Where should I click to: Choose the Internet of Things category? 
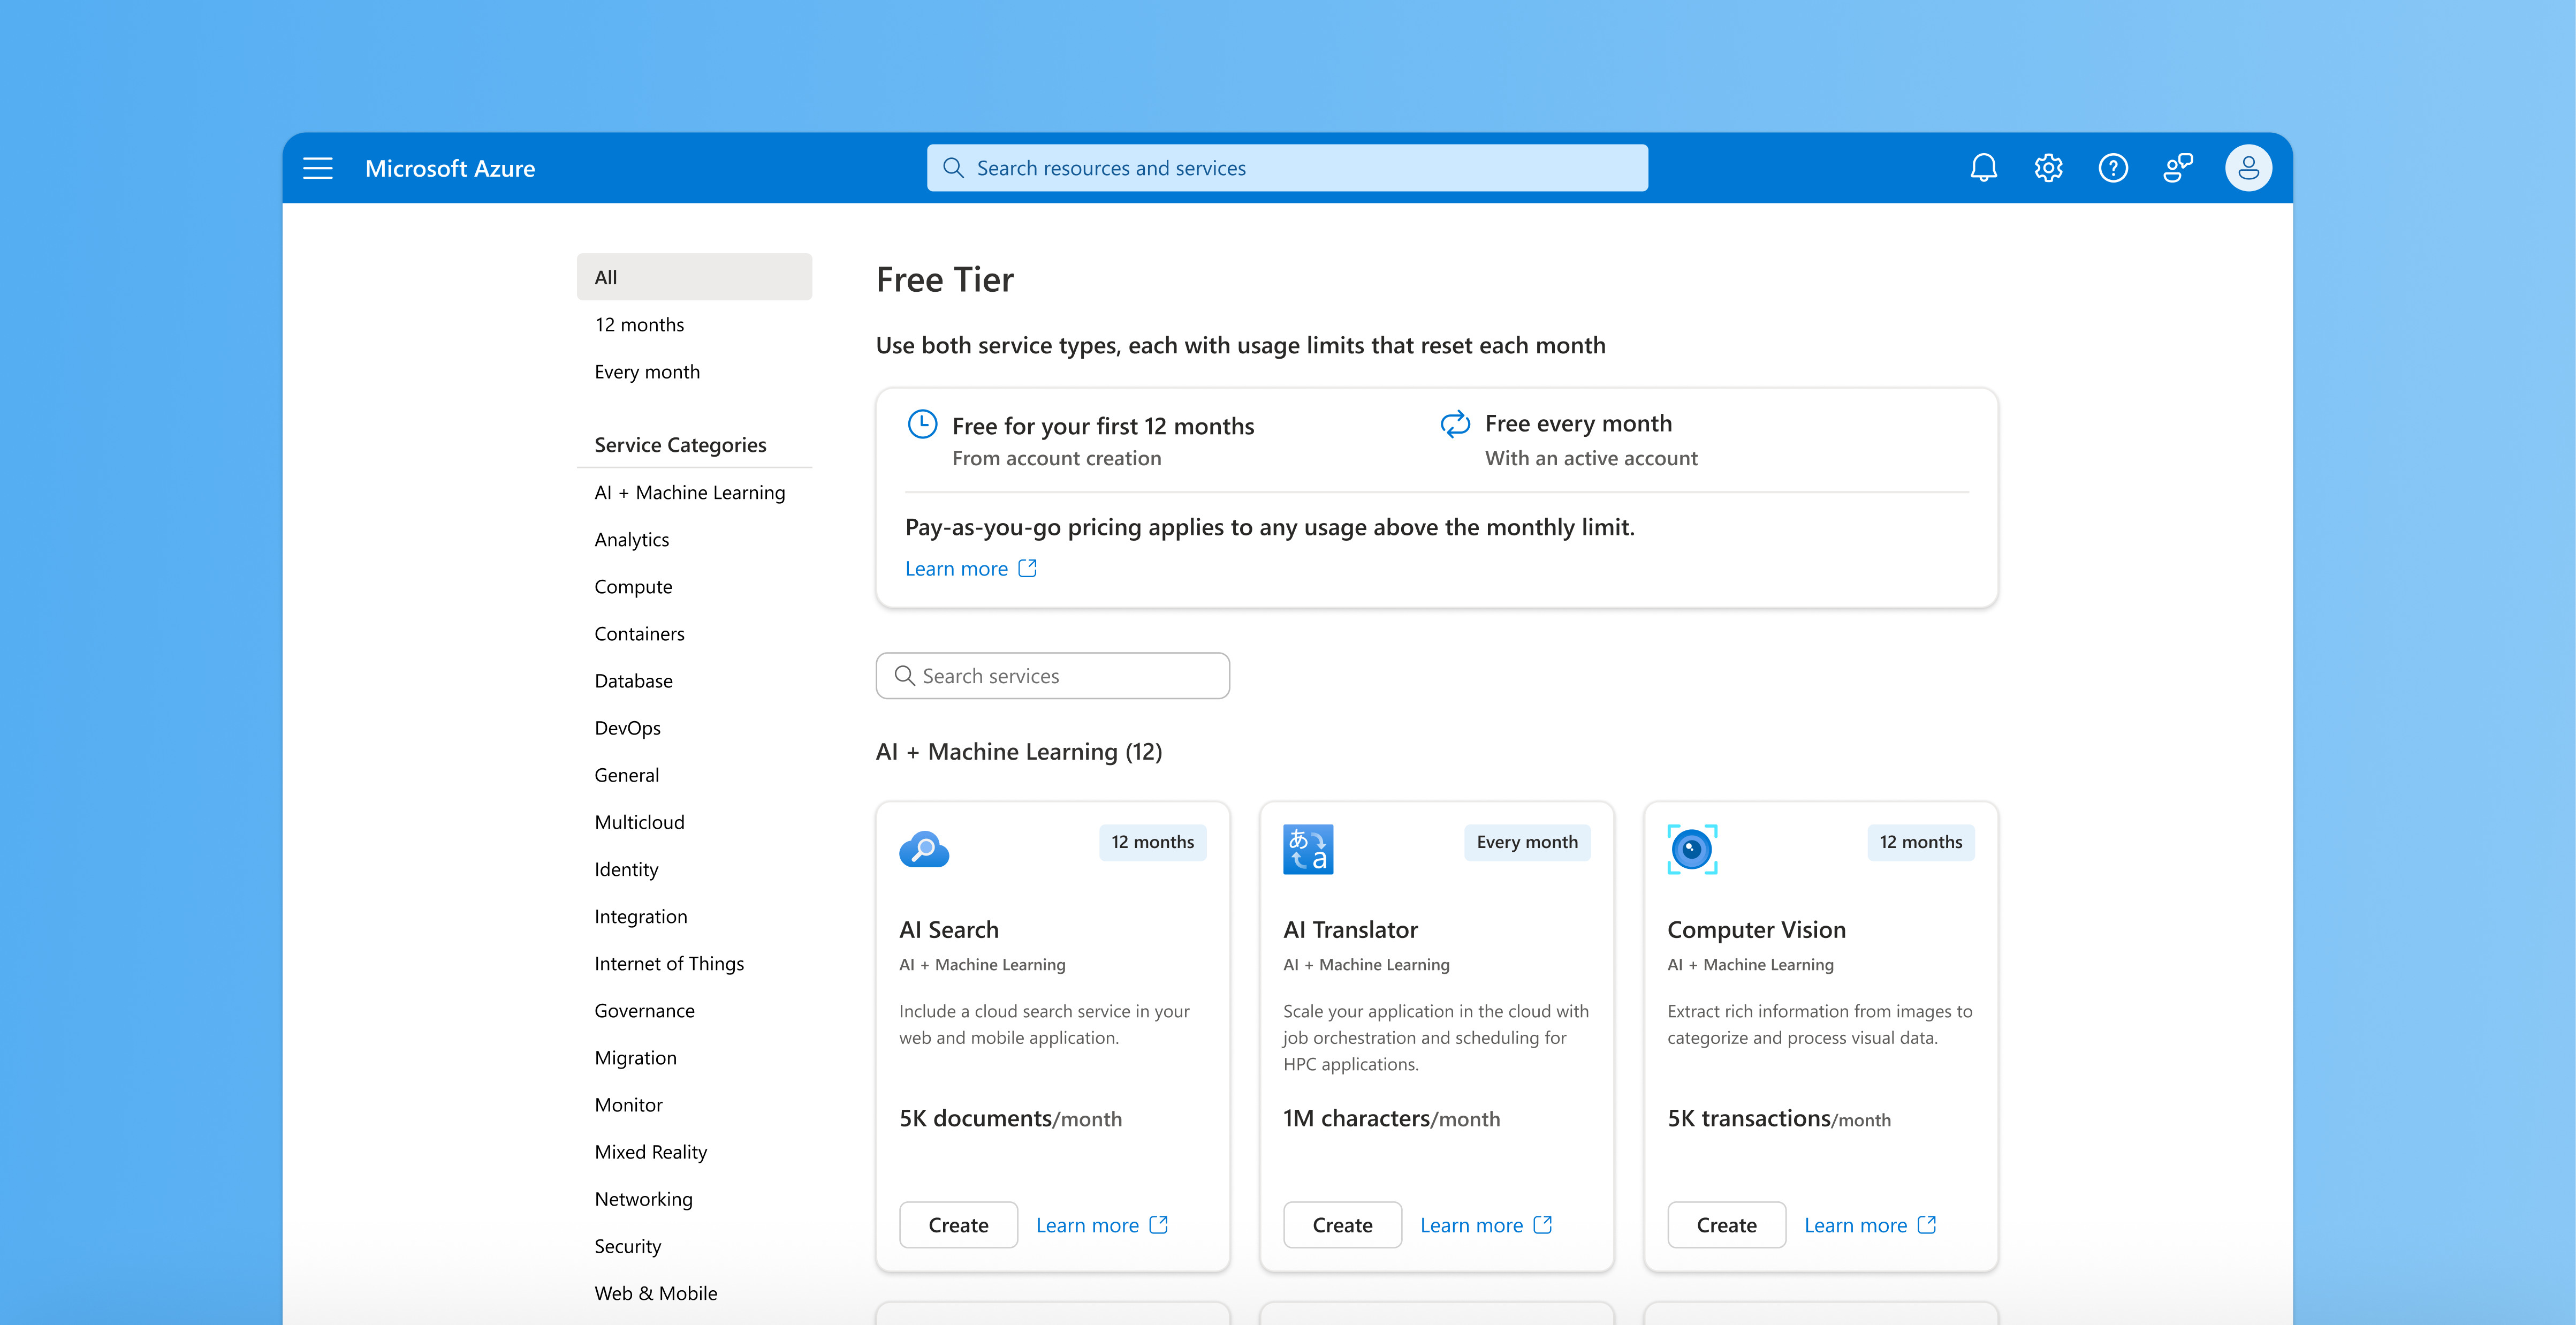pos(694,963)
